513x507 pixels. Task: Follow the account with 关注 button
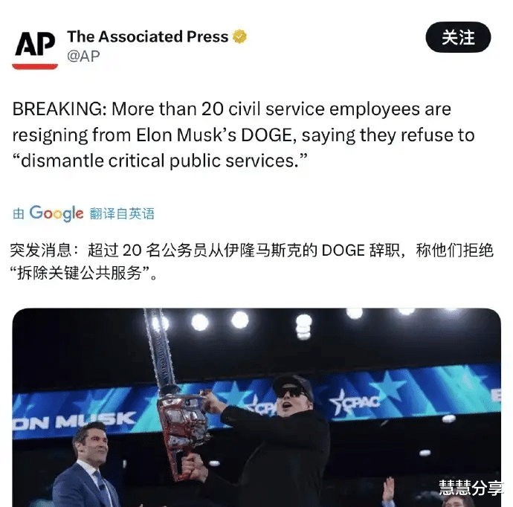point(458,37)
